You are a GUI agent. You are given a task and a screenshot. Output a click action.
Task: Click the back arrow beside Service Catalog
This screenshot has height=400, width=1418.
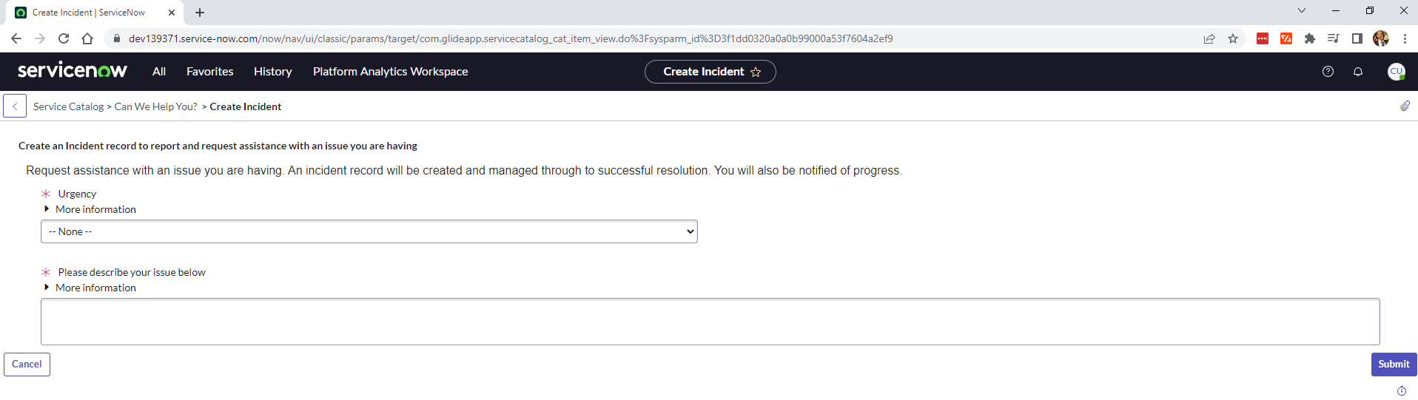(15, 106)
